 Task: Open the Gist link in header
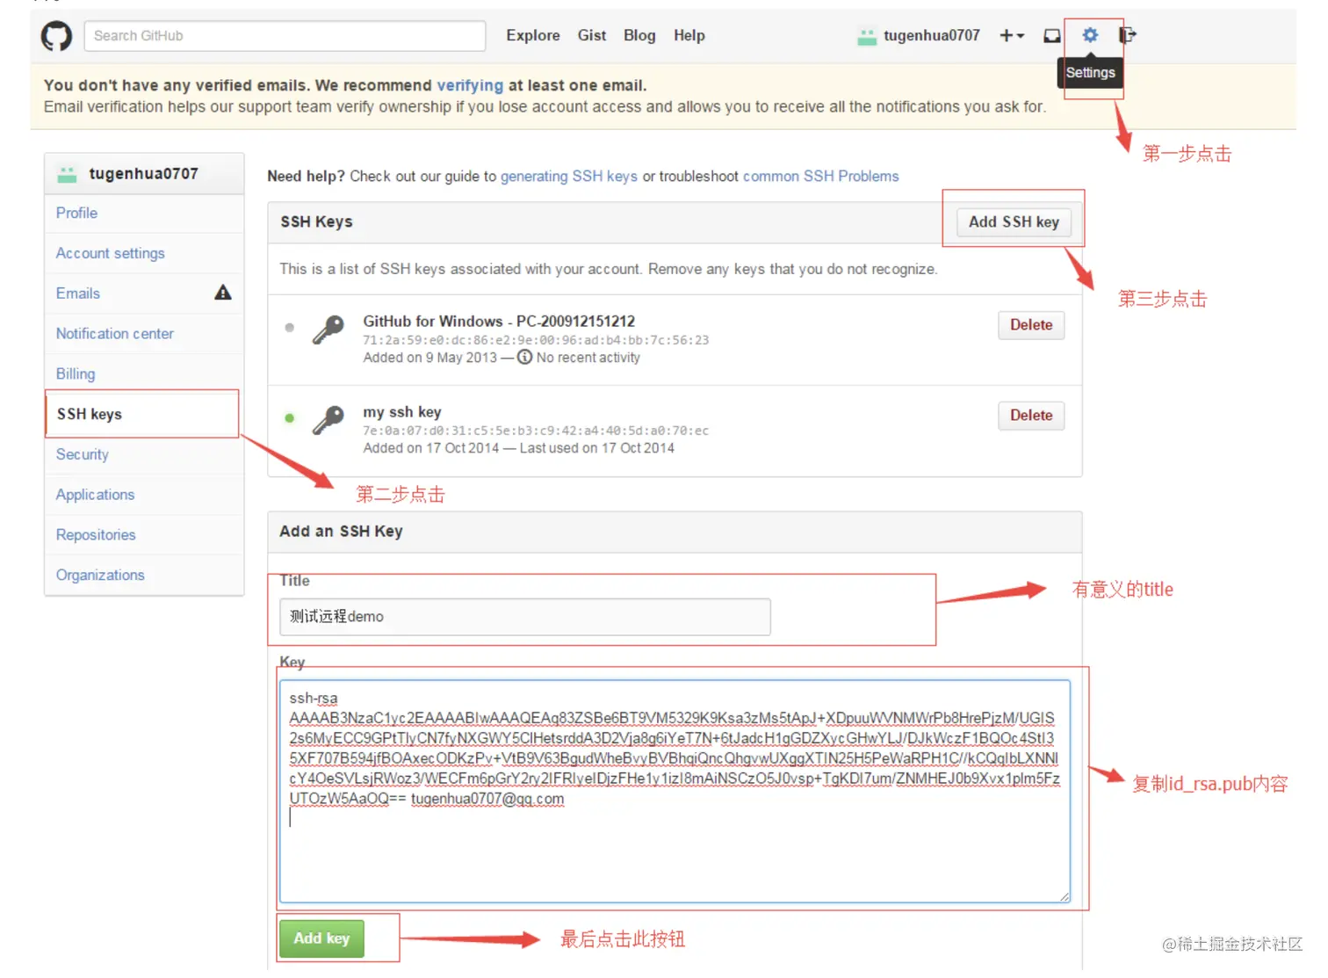coord(592,35)
